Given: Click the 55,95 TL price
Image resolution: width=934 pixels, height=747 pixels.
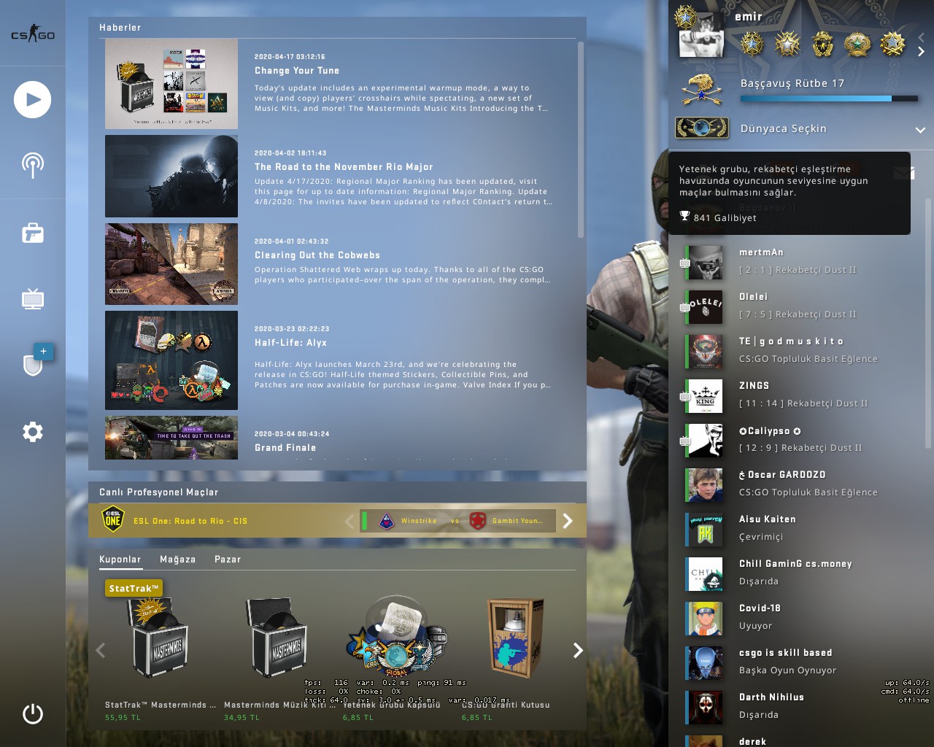Looking at the screenshot, I should tap(122, 718).
